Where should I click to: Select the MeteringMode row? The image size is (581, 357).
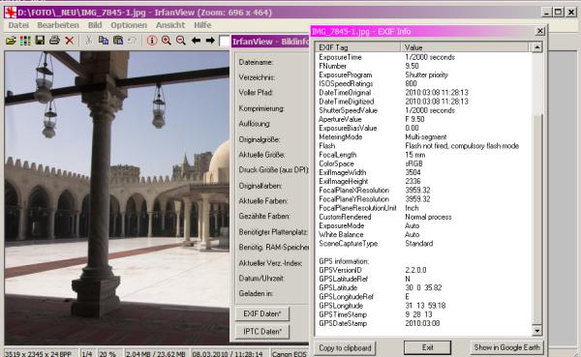pos(423,137)
